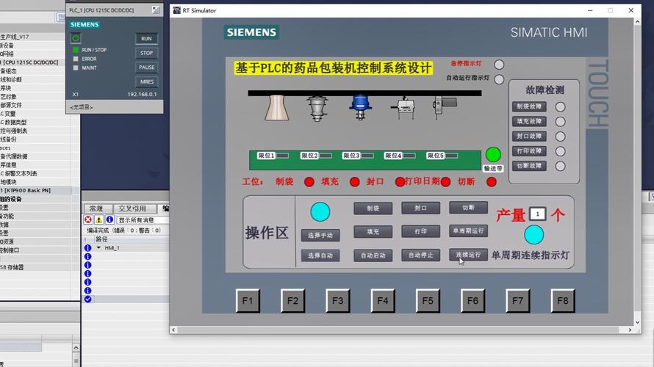Switch to the 交叉引用 tab

pyautogui.click(x=132, y=208)
